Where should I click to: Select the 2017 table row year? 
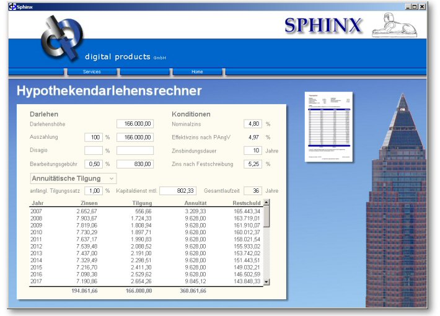[36, 281]
